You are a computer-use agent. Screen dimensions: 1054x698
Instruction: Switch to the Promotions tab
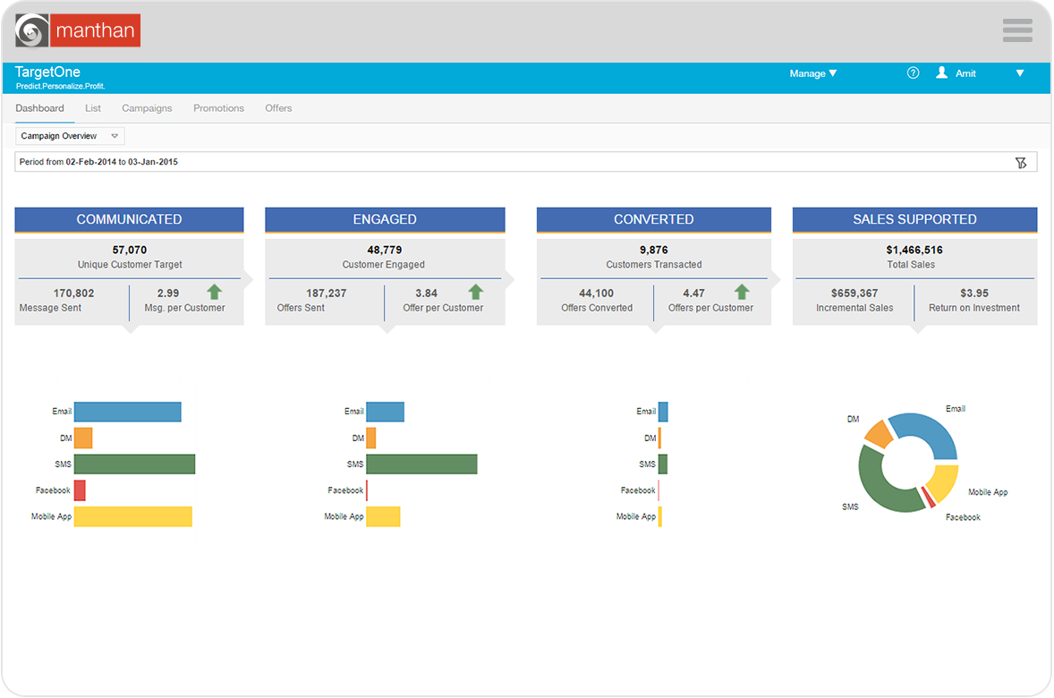pos(218,107)
